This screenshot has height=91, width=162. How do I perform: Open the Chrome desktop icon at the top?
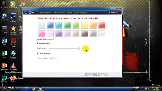click(22, 4)
